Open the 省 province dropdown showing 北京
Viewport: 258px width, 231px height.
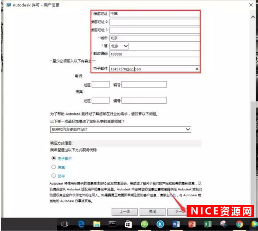point(119,46)
